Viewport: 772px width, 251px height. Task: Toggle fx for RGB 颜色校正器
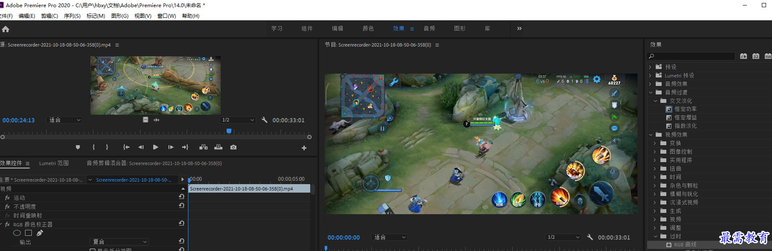click(7, 224)
